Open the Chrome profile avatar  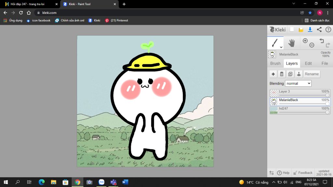[320, 13]
